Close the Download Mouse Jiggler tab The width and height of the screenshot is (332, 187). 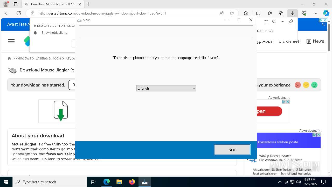pos(80,4)
